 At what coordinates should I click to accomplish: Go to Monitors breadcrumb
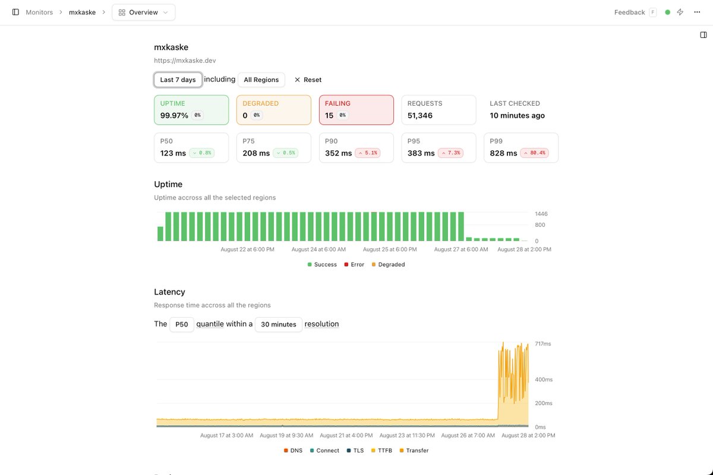click(x=39, y=12)
